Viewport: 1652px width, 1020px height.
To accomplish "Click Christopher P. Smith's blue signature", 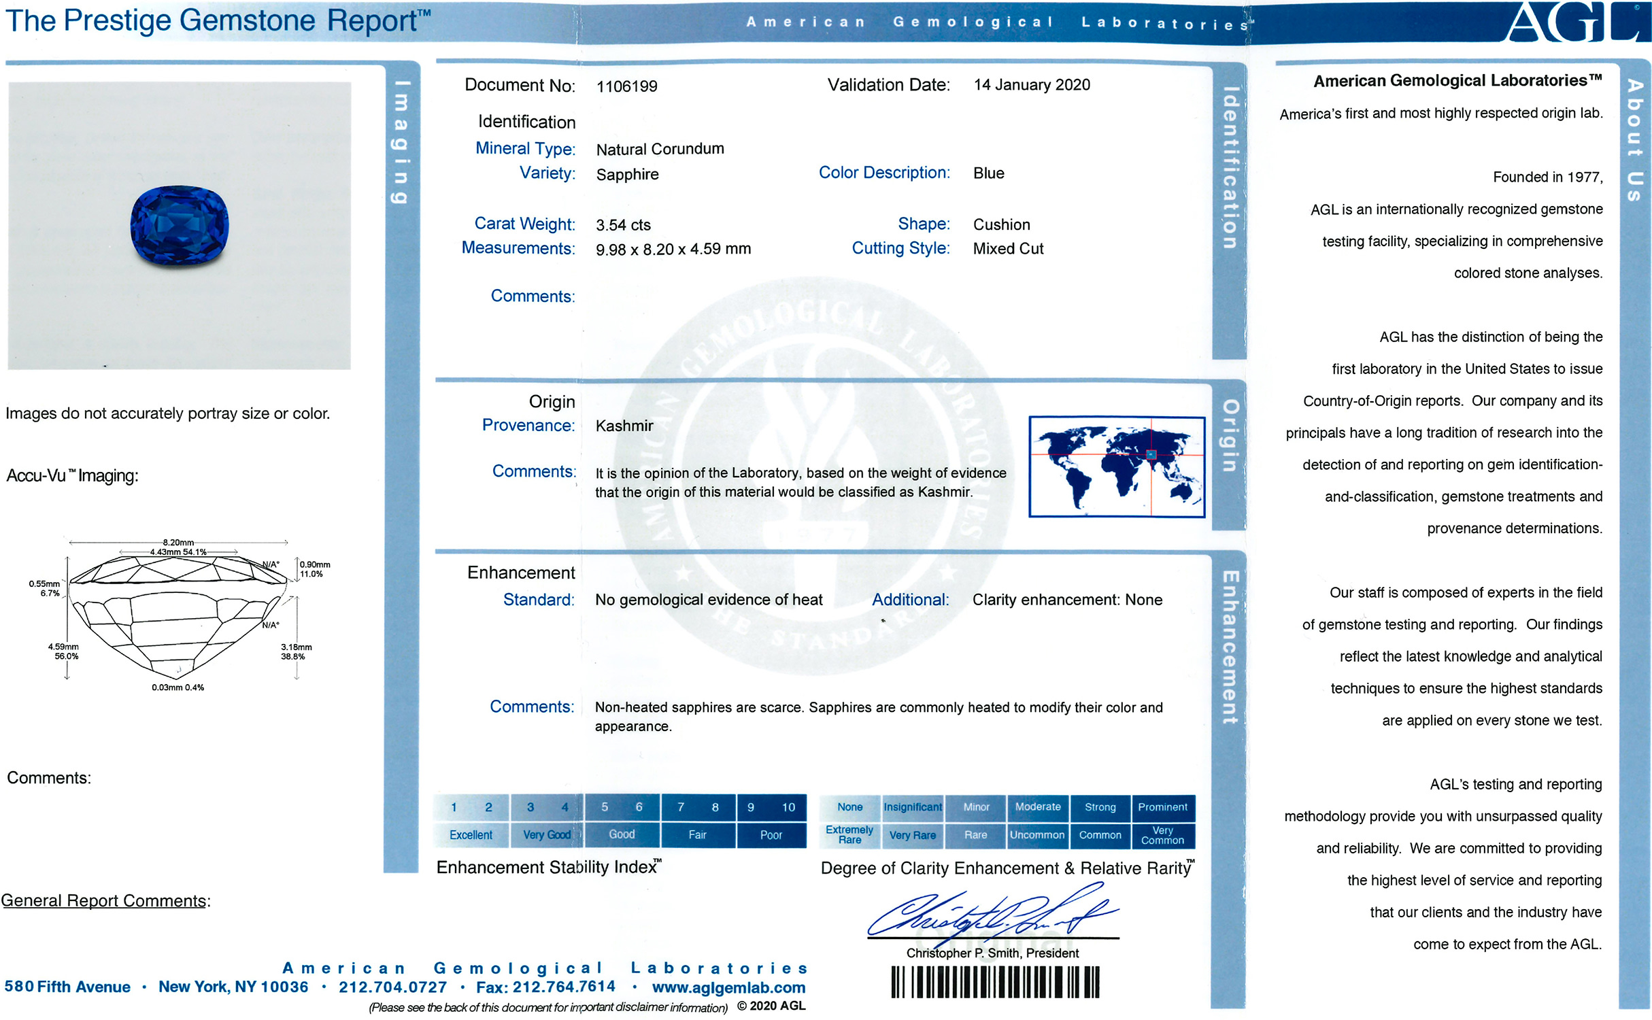I will (992, 913).
